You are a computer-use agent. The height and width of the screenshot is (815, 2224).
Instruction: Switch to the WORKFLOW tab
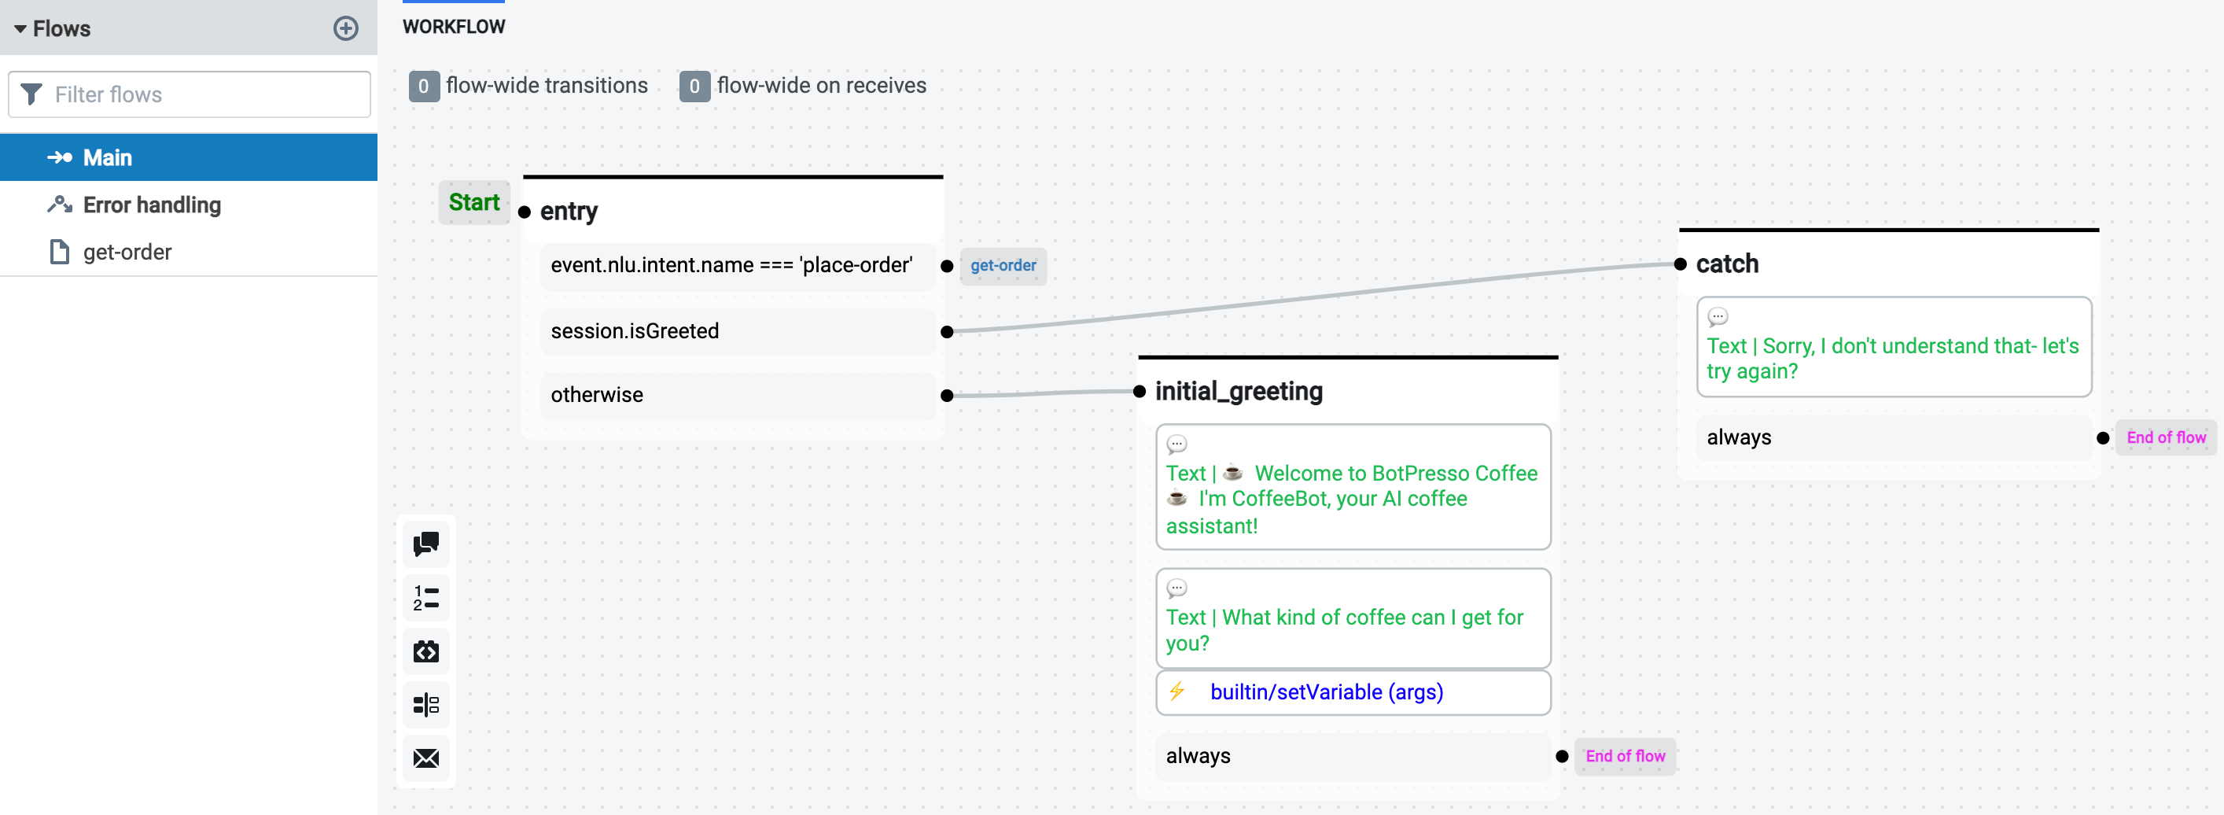[453, 27]
